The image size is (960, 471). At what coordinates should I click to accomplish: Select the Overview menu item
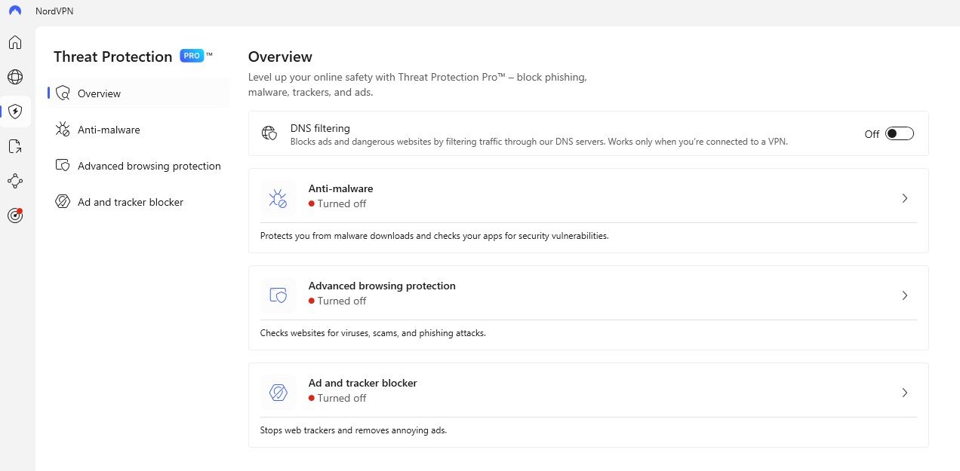[99, 93]
